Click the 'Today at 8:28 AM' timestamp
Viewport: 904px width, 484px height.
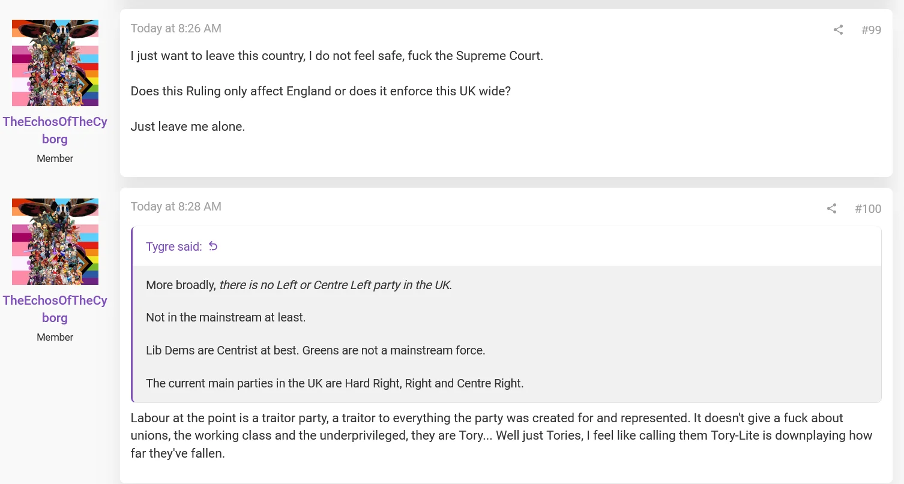pos(176,206)
